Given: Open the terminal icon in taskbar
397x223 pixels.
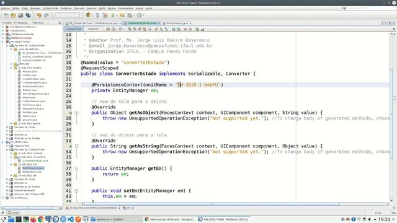Looking at the screenshot, I should click(x=19, y=219).
